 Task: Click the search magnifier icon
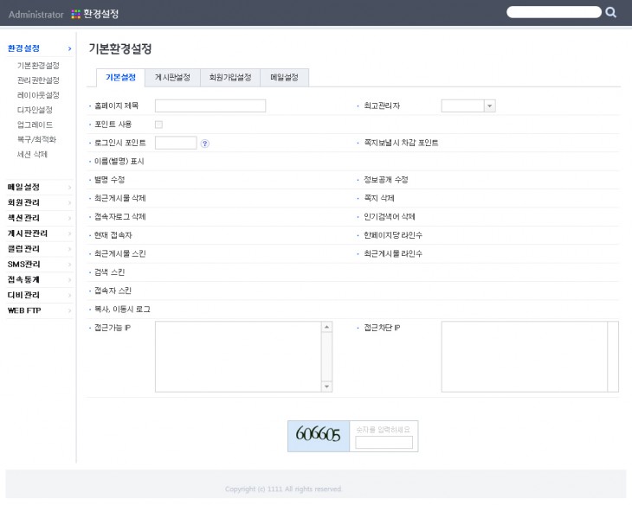point(610,12)
